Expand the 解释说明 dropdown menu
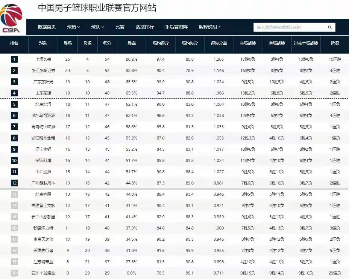This screenshot has height=279, width=349. point(209,27)
